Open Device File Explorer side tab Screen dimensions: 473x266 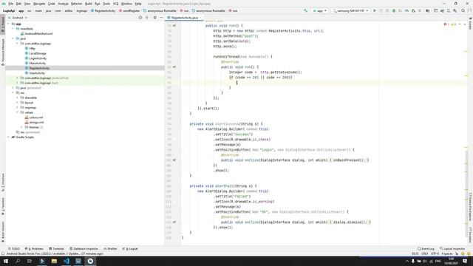[470, 207]
